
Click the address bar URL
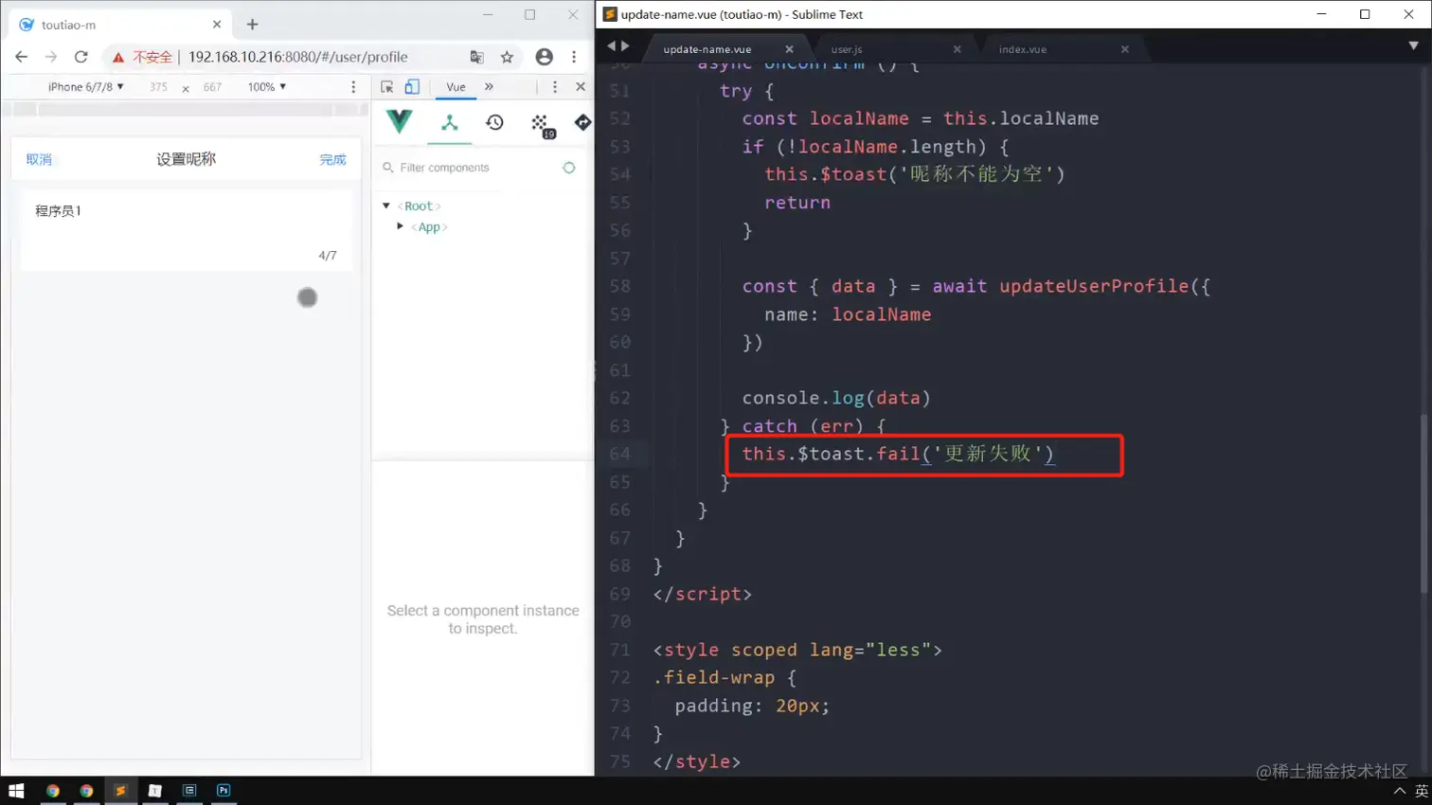[297, 57]
